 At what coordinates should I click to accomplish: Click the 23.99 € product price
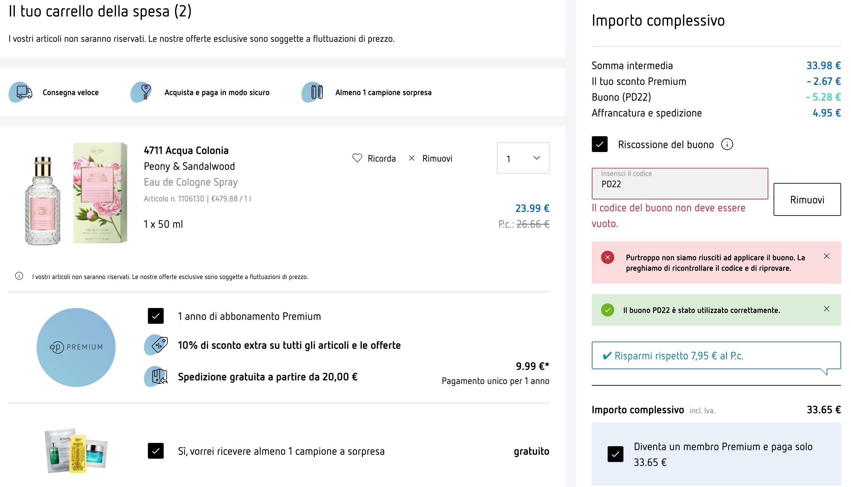point(532,208)
